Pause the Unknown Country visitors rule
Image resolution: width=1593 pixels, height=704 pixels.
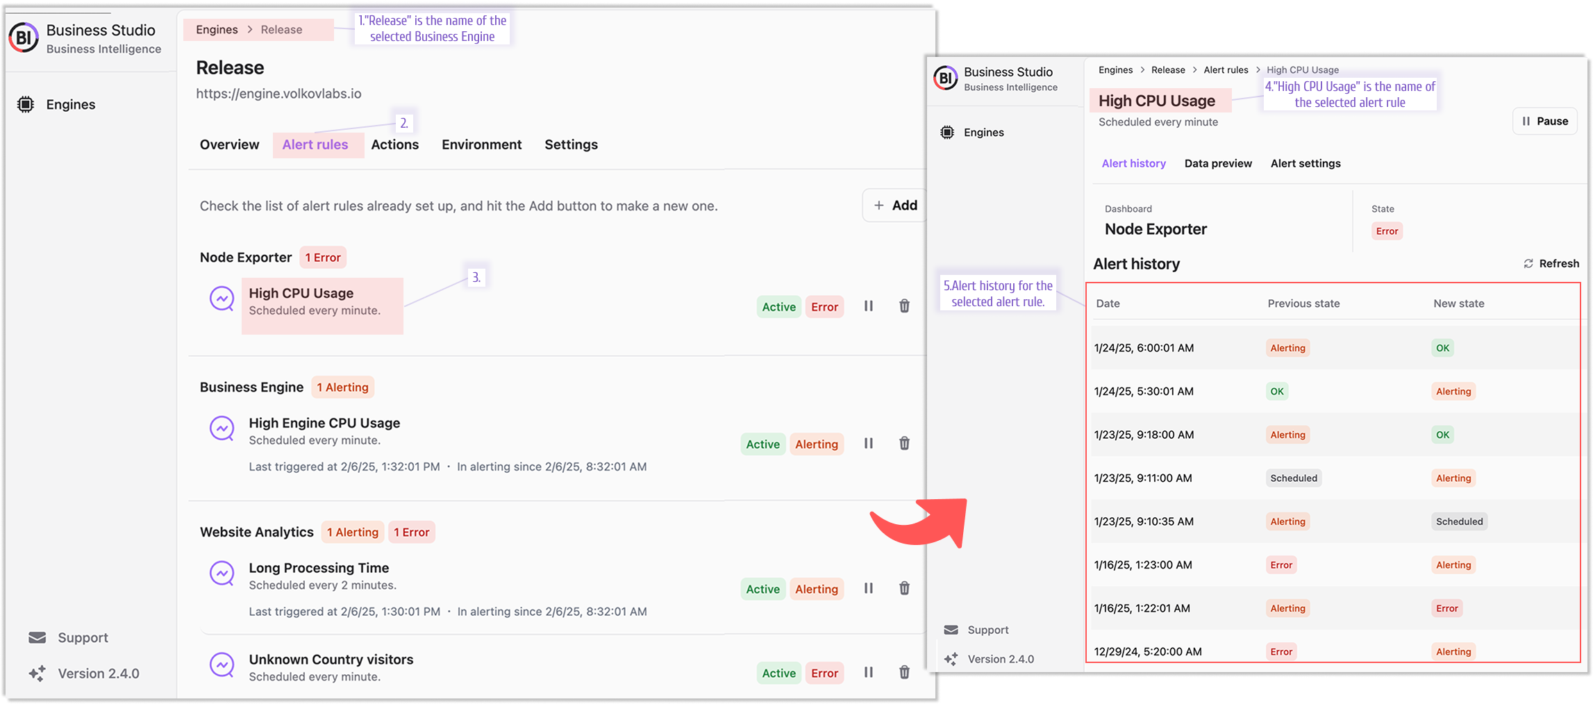[869, 672]
